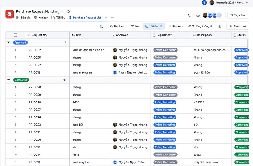Star the Purchase Request Handling workflow
The image size is (253, 166).
click(x=68, y=12)
